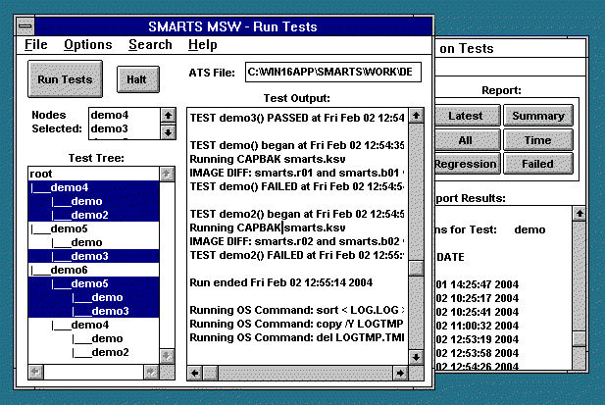Open the Search menu
The height and width of the screenshot is (405, 605).
(x=150, y=45)
